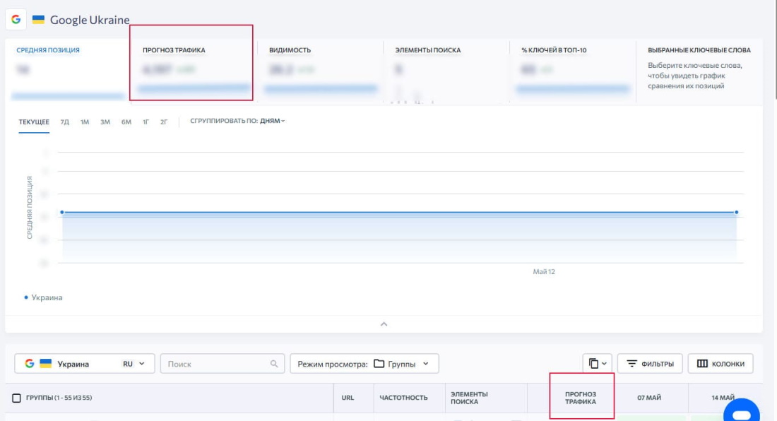Click the Google logo icon beside Google Ukraine

(16, 20)
